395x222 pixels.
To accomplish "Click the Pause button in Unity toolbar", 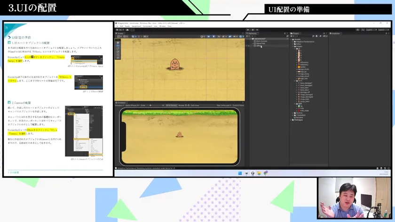I will pos(253,30).
